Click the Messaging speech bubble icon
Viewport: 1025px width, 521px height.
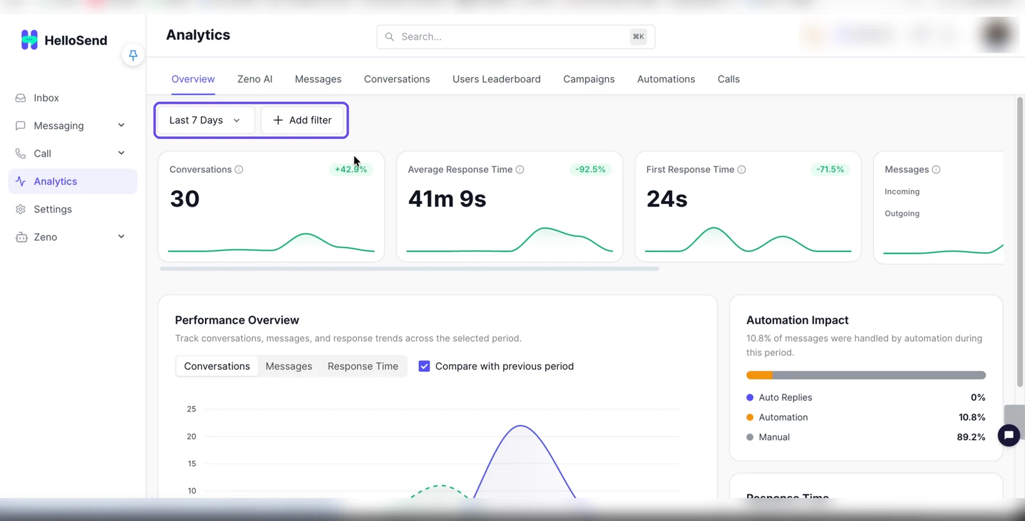point(20,125)
